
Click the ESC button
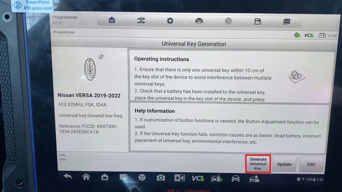click(x=311, y=165)
